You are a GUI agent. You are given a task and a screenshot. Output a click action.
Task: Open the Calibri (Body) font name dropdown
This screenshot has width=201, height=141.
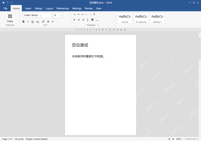point(37,15)
